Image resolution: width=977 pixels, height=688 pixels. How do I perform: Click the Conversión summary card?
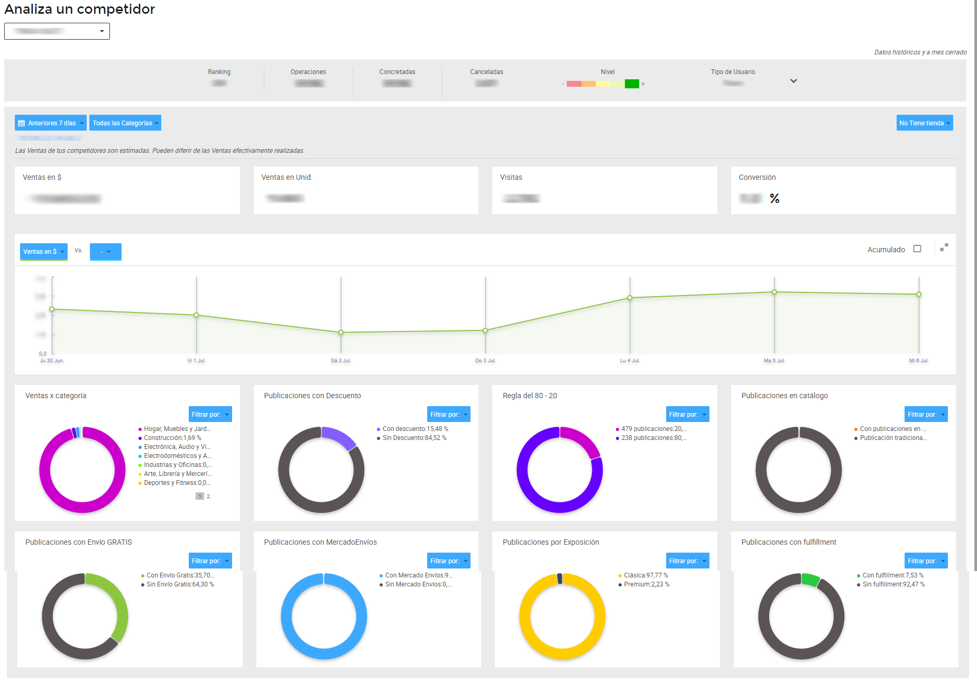click(843, 190)
